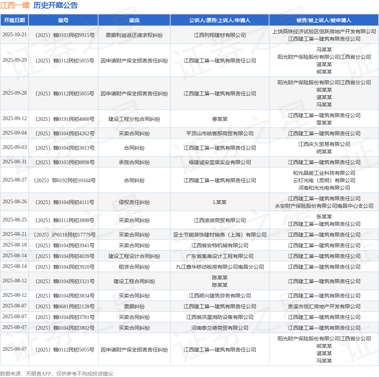Click defendant 上饶高铁经济试验区恒跃房地产开发有限公司
Screen dimensions: 379x377
tap(324, 31)
